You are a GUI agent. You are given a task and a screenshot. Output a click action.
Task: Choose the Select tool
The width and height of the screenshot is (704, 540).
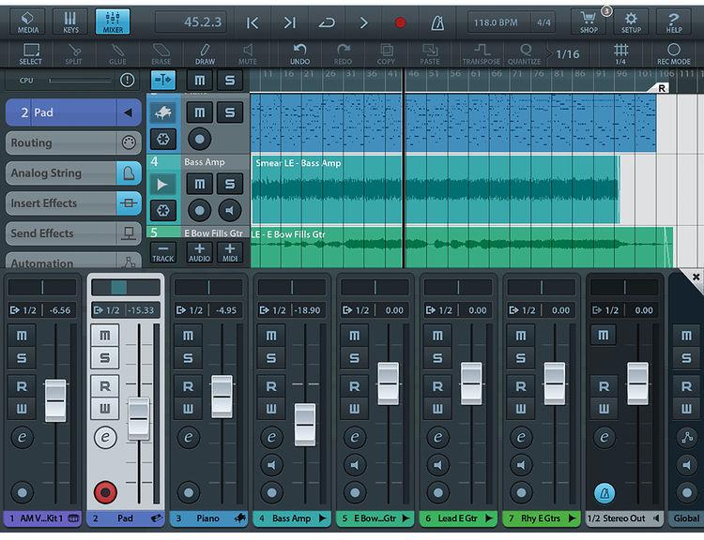pos(31,54)
